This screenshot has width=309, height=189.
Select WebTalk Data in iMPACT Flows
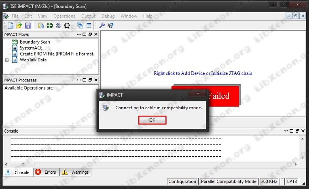tap(33, 60)
